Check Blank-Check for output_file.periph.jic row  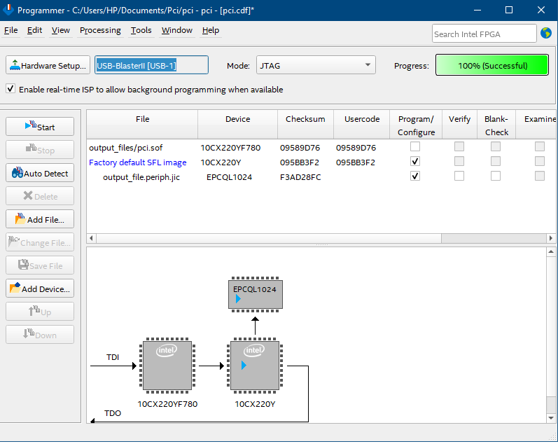click(x=496, y=176)
